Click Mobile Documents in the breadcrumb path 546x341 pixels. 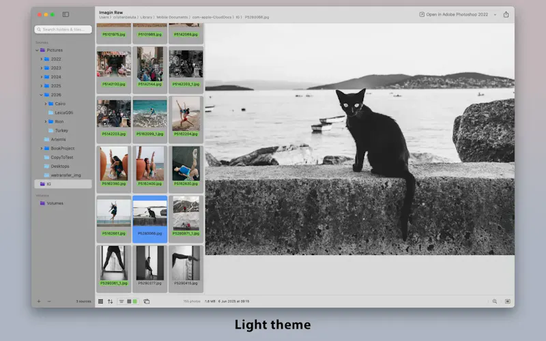(x=172, y=17)
